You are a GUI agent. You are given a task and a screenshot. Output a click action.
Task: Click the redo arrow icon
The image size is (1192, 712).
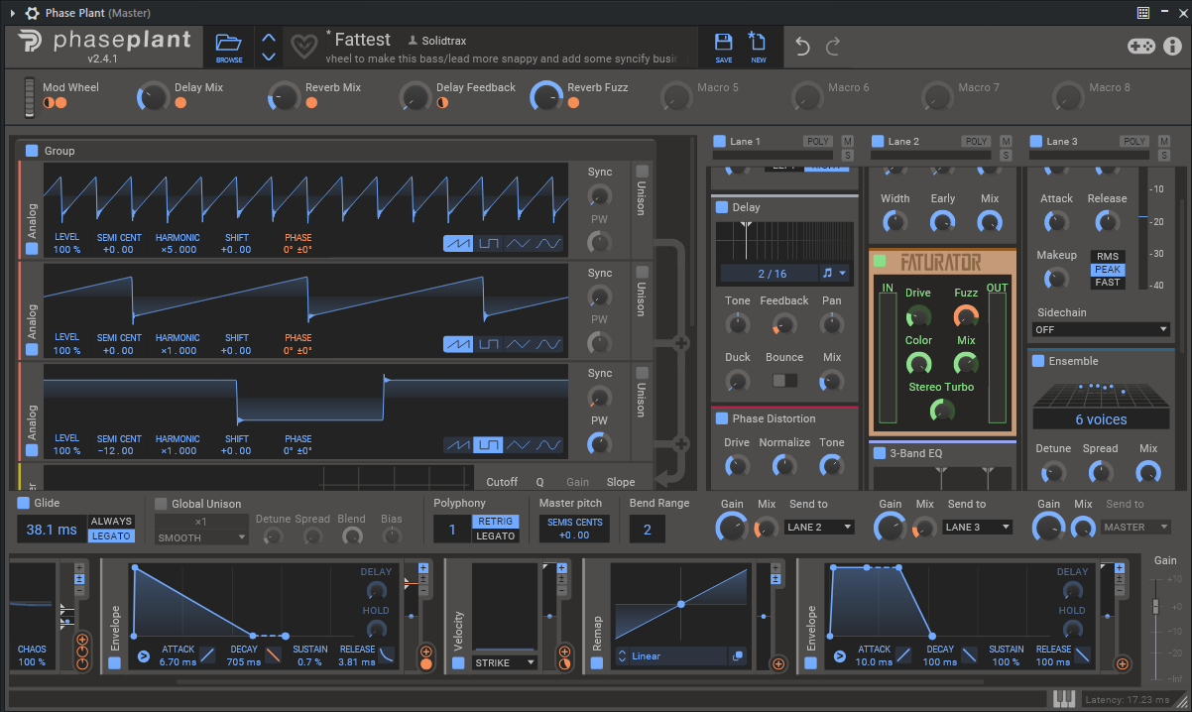(x=833, y=46)
